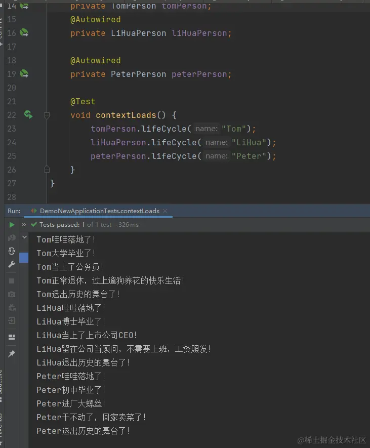Click output line LiHua退出历史的舞台了!
The width and height of the screenshot is (370, 448).
pyautogui.click(x=83, y=362)
